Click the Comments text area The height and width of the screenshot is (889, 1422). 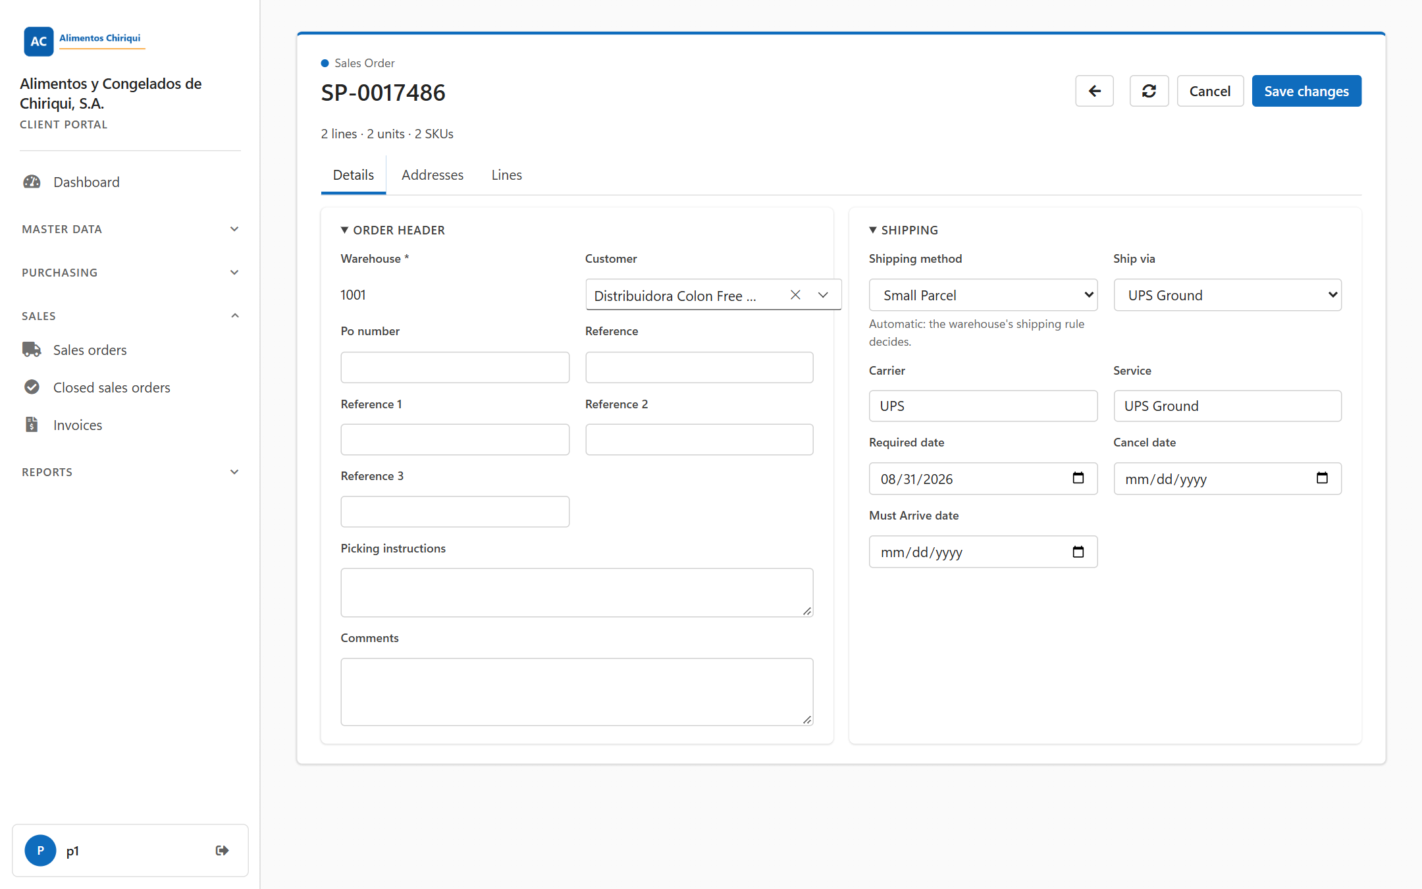tap(577, 692)
